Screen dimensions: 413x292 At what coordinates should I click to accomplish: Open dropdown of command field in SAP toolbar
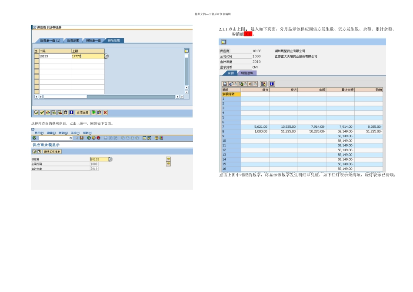pos(70,138)
